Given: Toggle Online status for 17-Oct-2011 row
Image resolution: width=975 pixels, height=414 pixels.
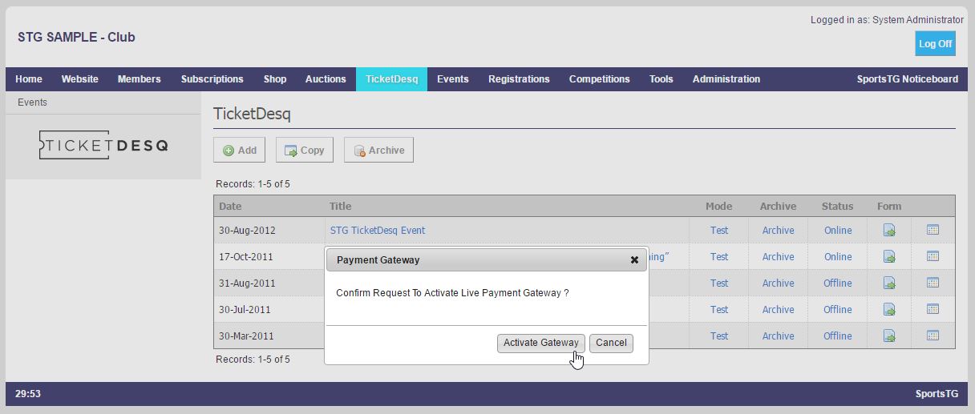Looking at the screenshot, I should [838, 257].
